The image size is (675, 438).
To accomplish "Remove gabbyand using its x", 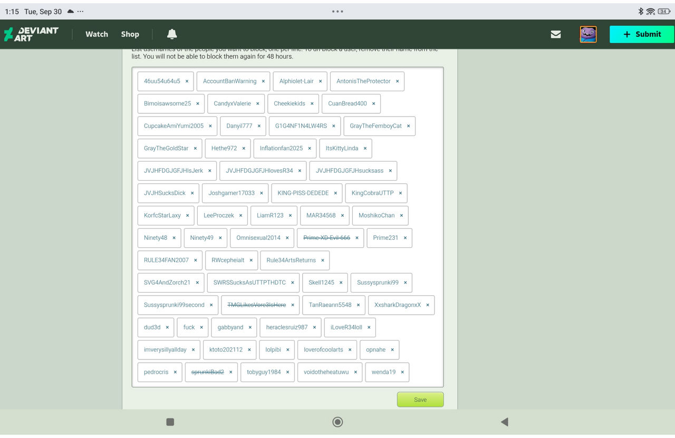I will click(250, 327).
